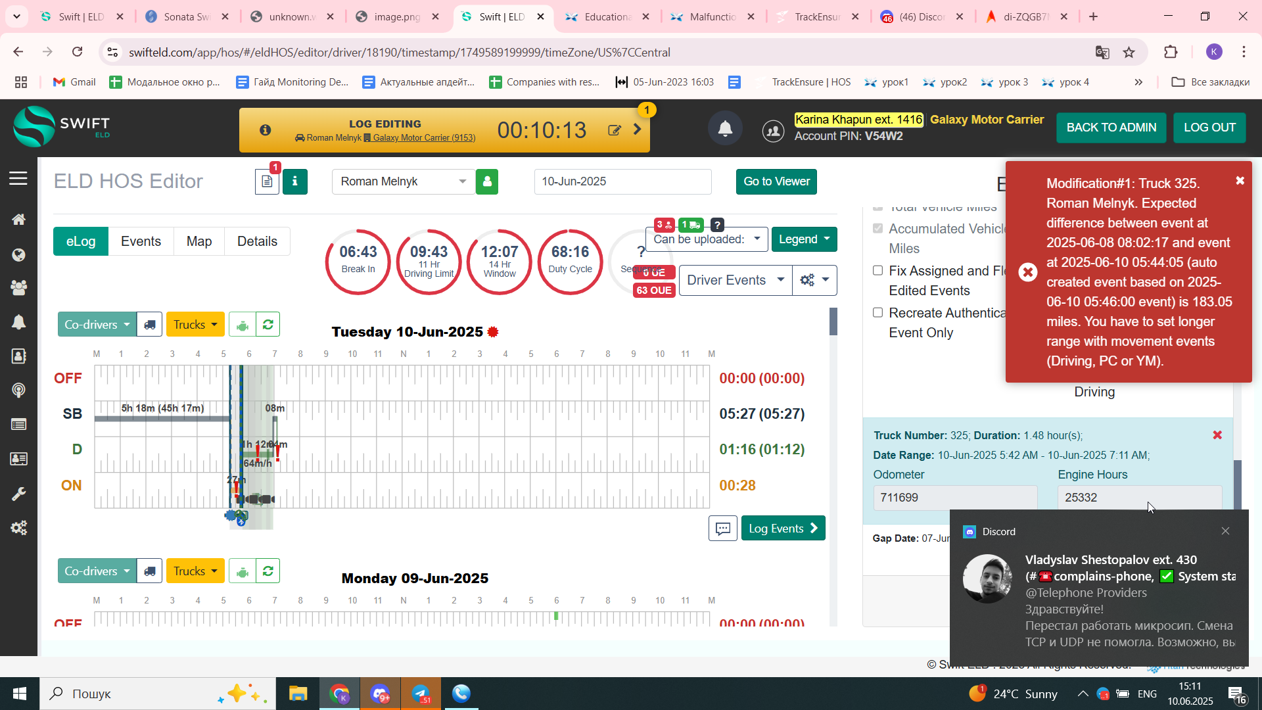Remove the Truck 325 odometer entry with red X

(1217, 435)
